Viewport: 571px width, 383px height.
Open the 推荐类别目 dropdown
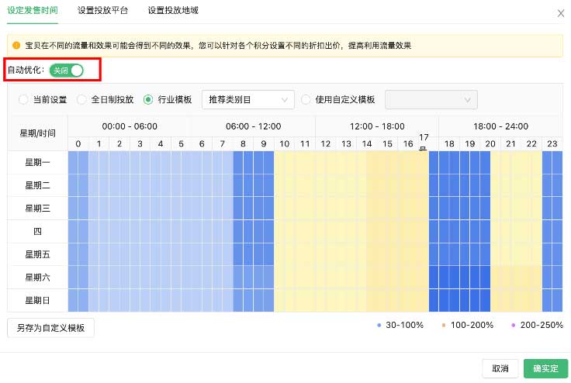coord(248,100)
